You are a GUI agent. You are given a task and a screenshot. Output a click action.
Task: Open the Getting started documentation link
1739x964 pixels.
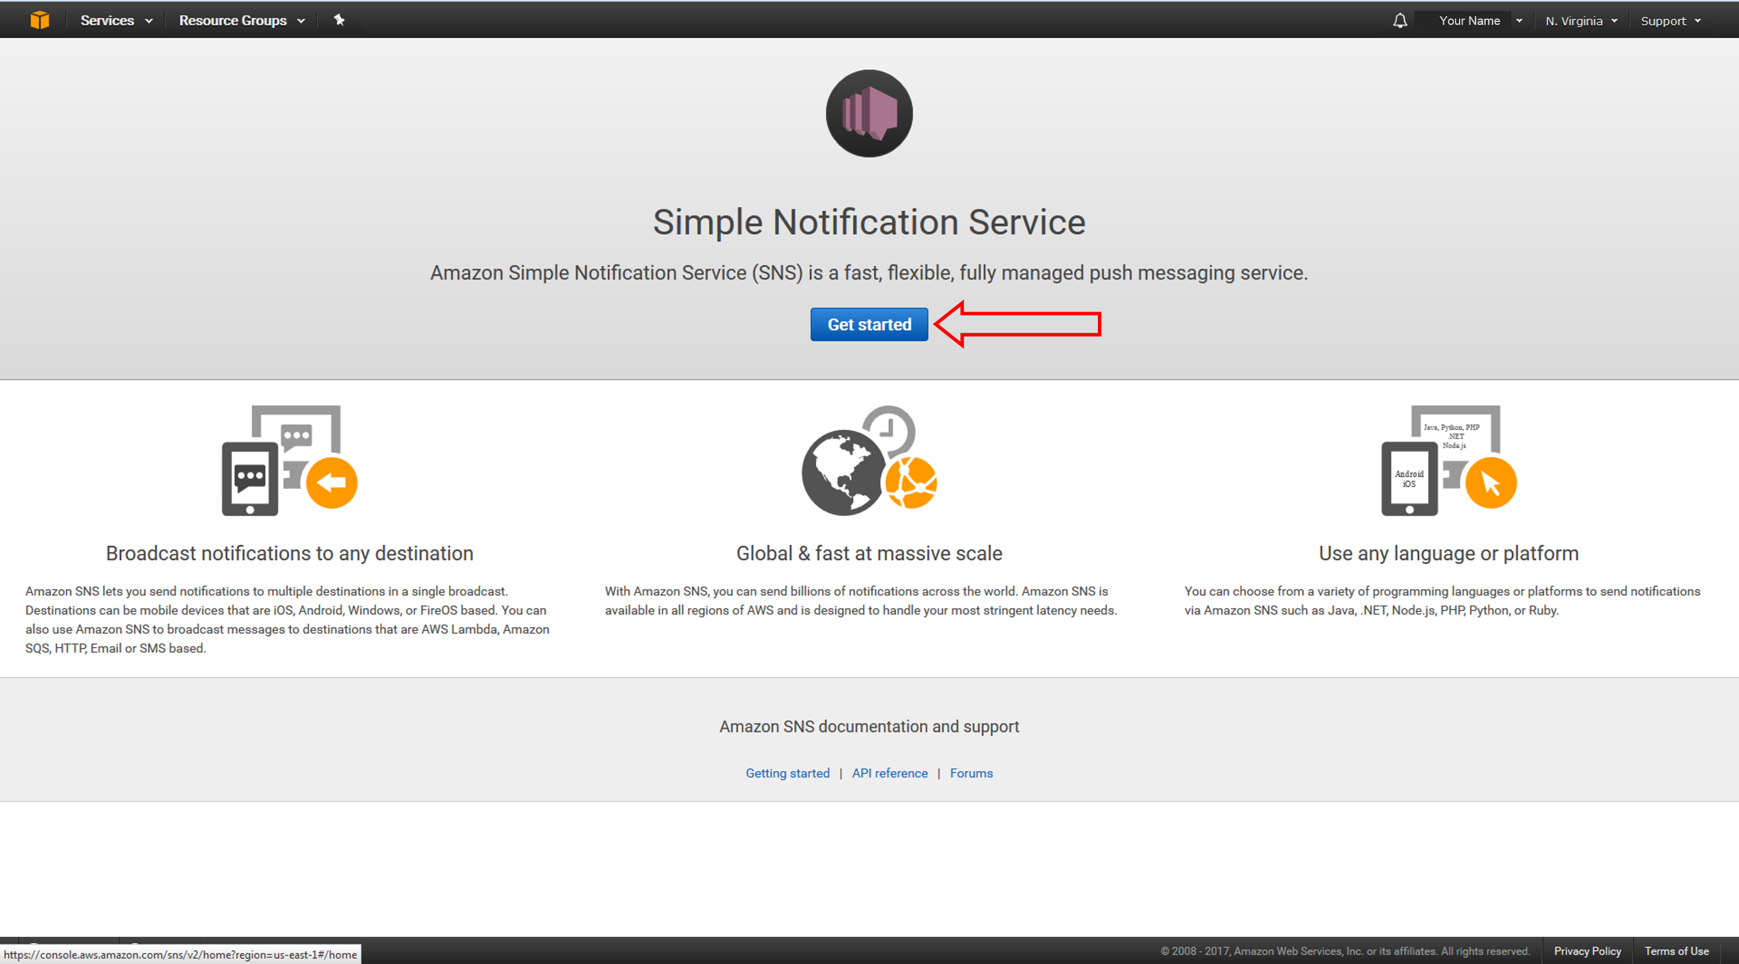(x=787, y=773)
